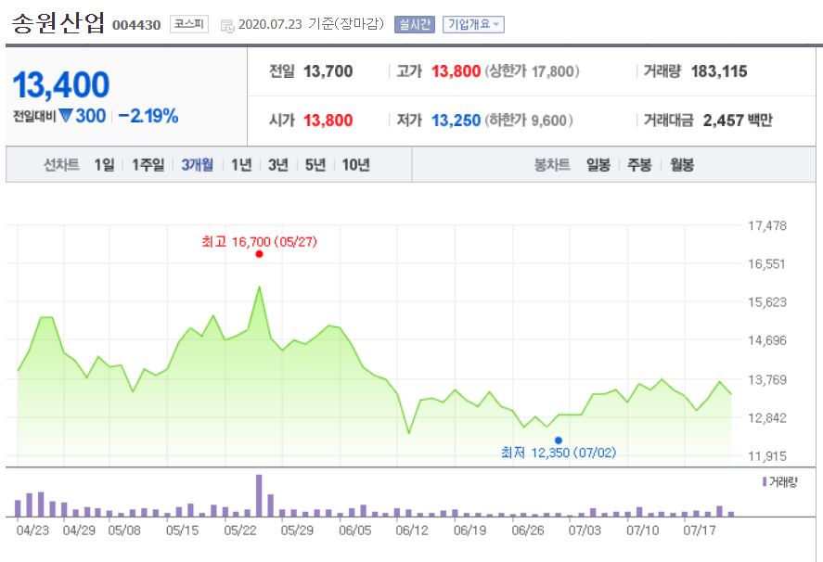The width and height of the screenshot is (823, 562).
Task: Select the 1일 line chart tab
Action: coord(104,165)
